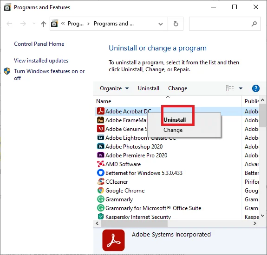
Task: Select the Adobe FrameMaker icon
Action: pos(100,120)
